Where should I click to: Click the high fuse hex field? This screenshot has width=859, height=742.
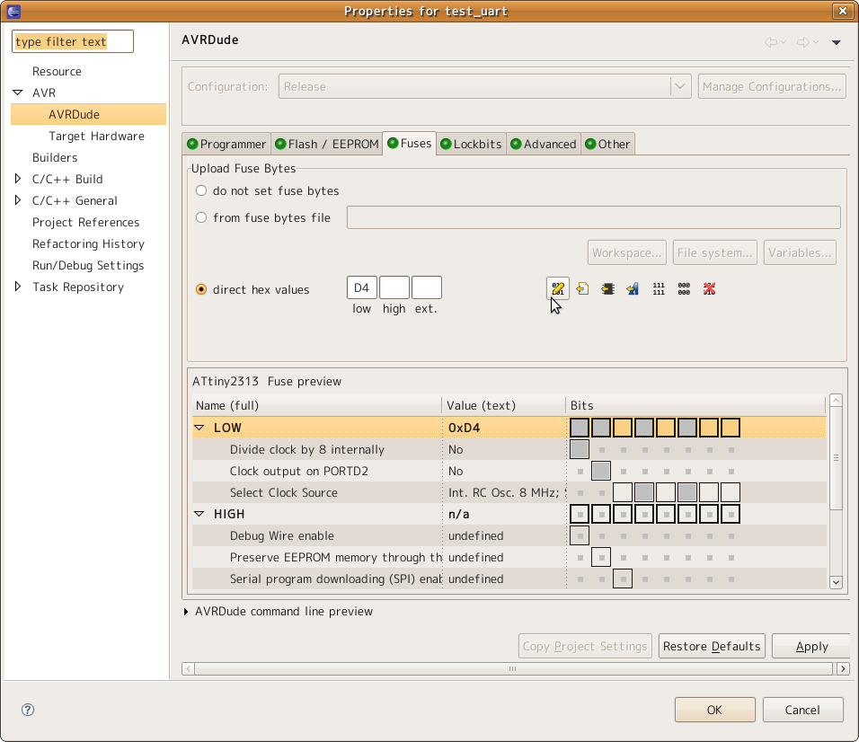pyautogui.click(x=394, y=287)
